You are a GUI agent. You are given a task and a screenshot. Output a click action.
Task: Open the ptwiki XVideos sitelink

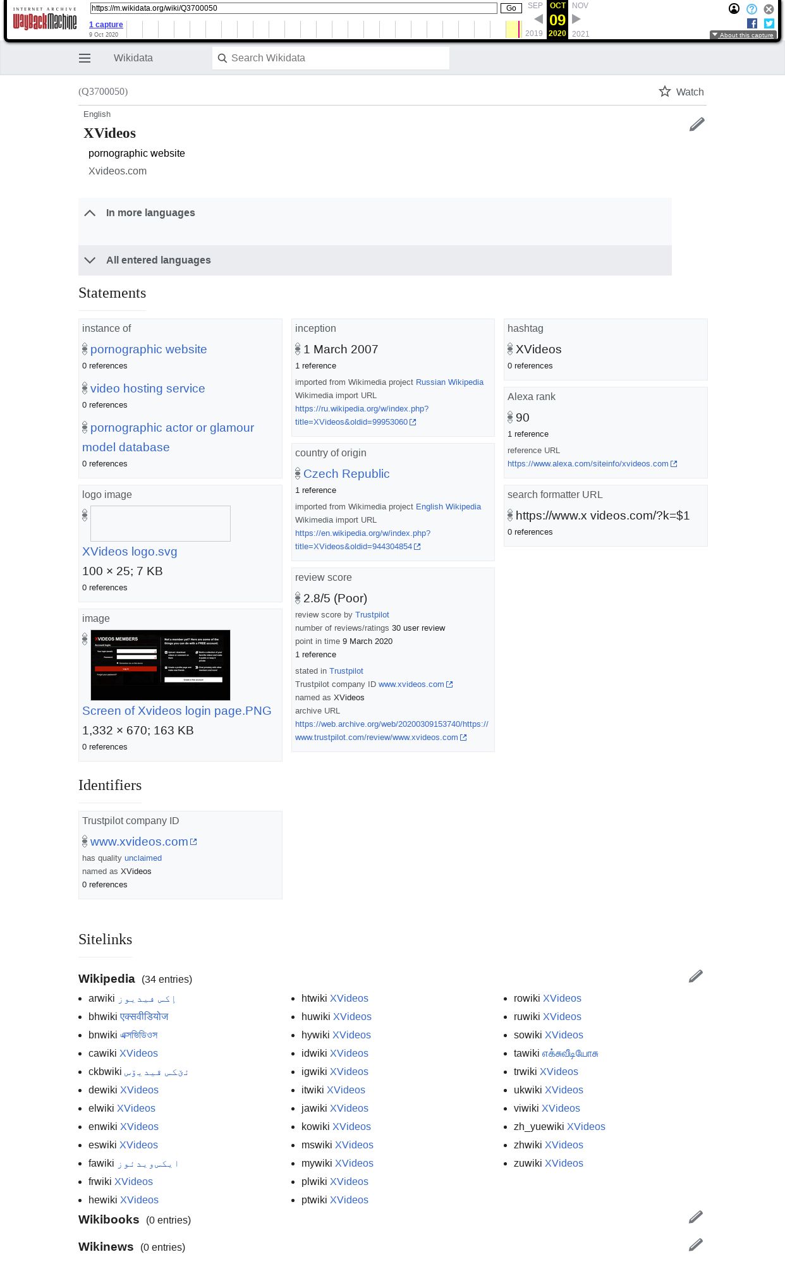coord(349,1200)
